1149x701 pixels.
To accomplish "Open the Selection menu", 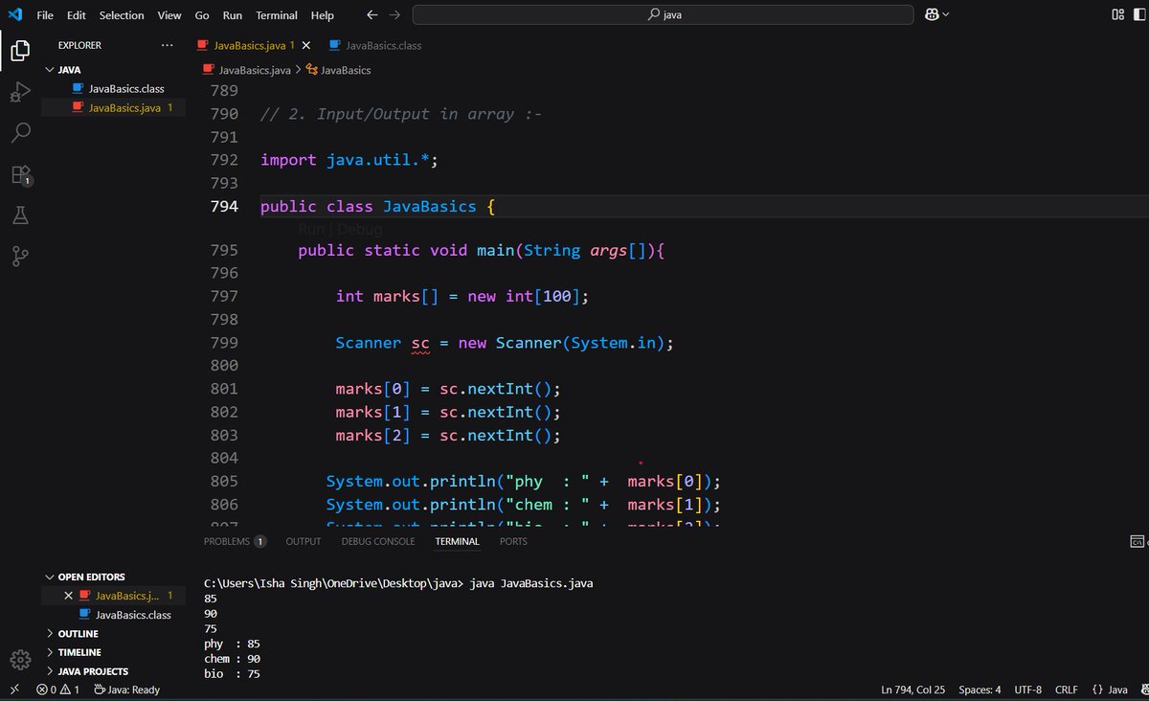I will point(122,15).
